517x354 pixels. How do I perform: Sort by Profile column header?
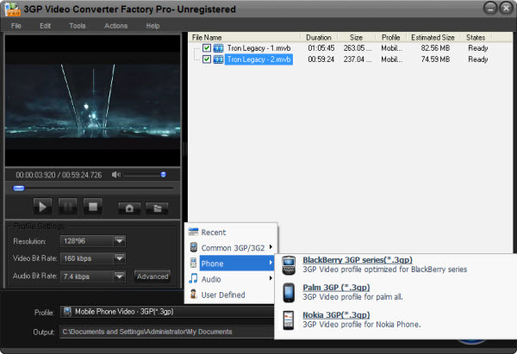390,38
